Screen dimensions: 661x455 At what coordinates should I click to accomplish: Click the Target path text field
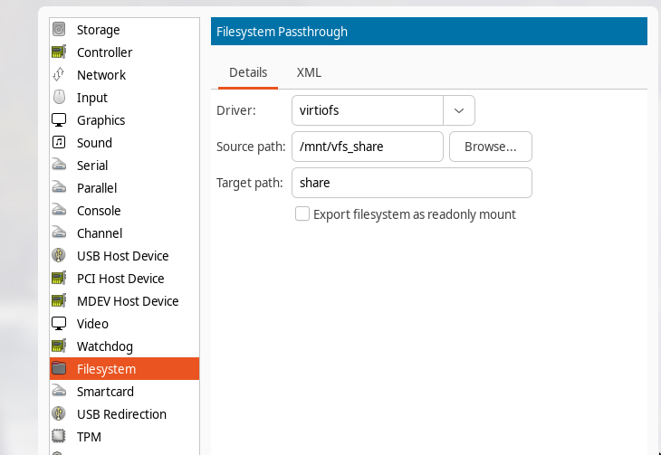click(x=411, y=183)
